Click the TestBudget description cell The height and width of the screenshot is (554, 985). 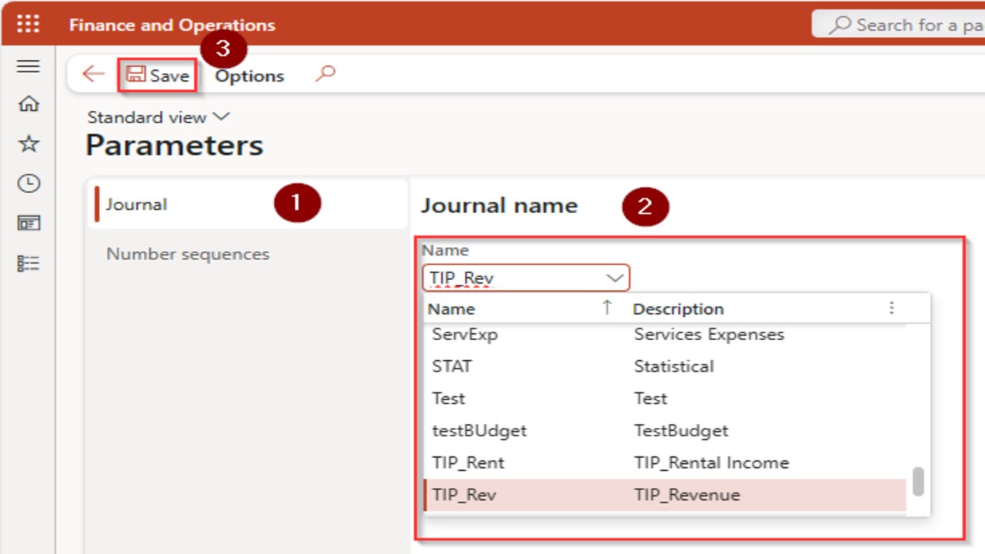tap(681, 430)
